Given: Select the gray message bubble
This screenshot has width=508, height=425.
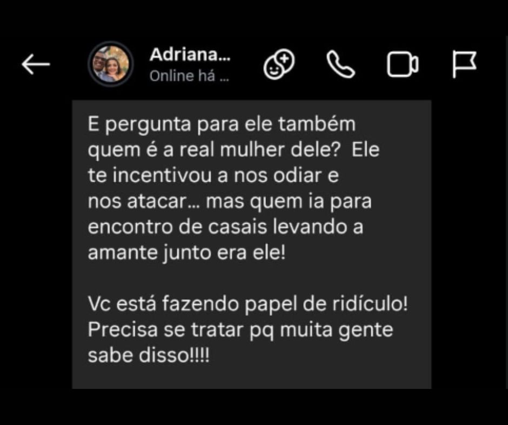Looking at the screenshot, I should pyautogui.click(x=252, y=244).
